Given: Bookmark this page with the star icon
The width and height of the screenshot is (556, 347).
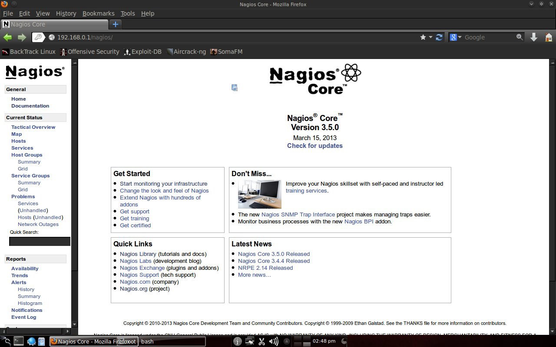Looking at the screenshot, I should pyautogui.click(x=423, y=37).
